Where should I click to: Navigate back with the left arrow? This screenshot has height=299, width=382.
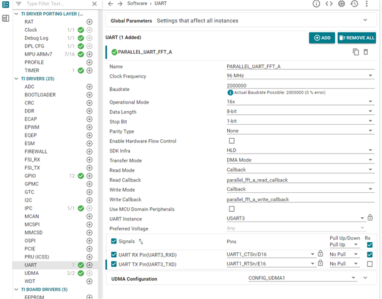coord(110,4)
